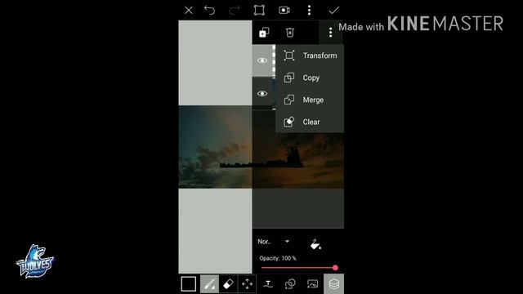Viewport: 523px width, 294px height.
Task: Hide the second layer via eye icon
Action: 262,94
